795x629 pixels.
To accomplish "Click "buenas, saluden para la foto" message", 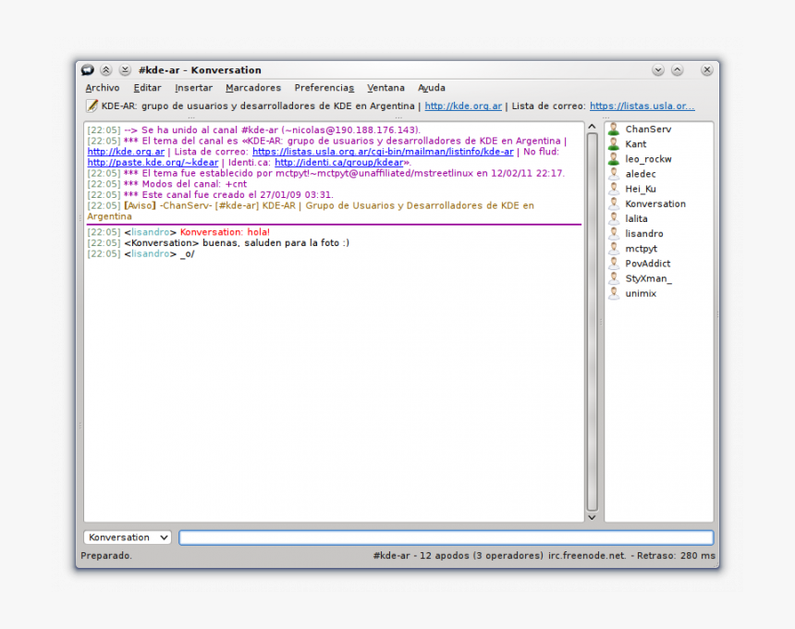I will [x=275, y=242].
